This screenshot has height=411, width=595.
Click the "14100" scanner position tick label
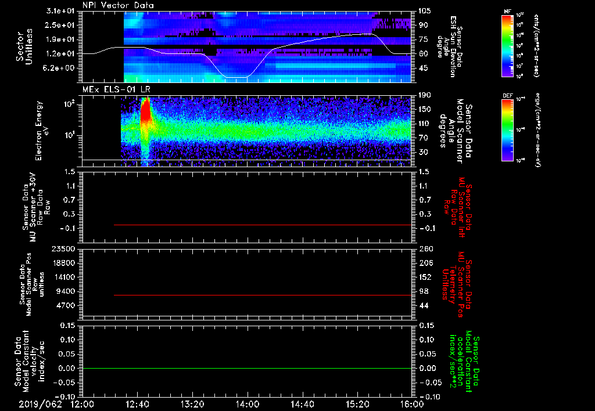pos(64,277)
